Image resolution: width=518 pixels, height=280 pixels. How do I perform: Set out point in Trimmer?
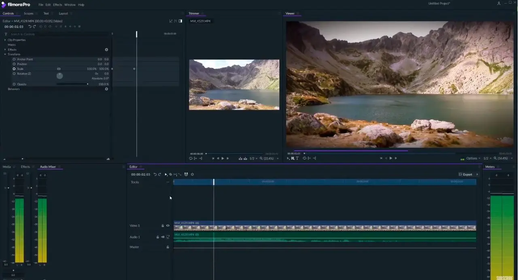(x=200, y=159)
